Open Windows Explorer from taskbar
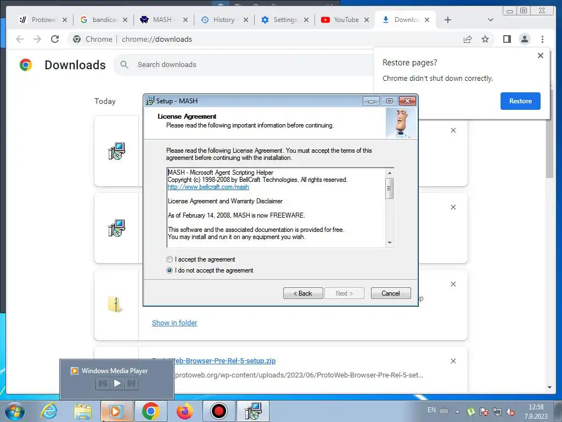The image size is (562, 422). coord(83,411)
